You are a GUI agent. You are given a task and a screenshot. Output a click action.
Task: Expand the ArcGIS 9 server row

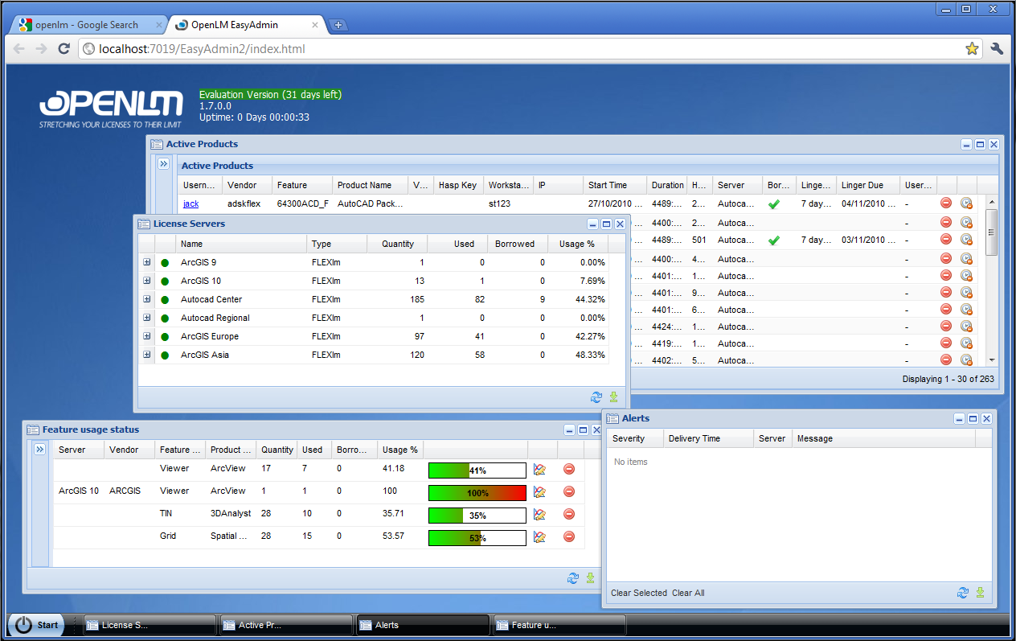(x=146, y=262)
